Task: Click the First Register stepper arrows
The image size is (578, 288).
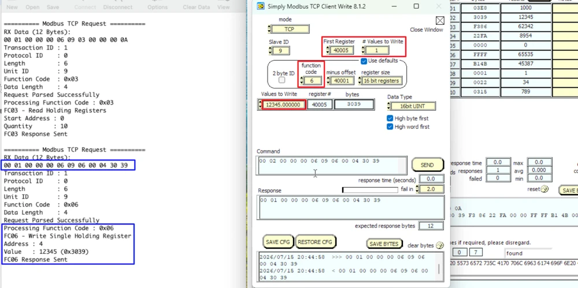Action: click(327, 50)
